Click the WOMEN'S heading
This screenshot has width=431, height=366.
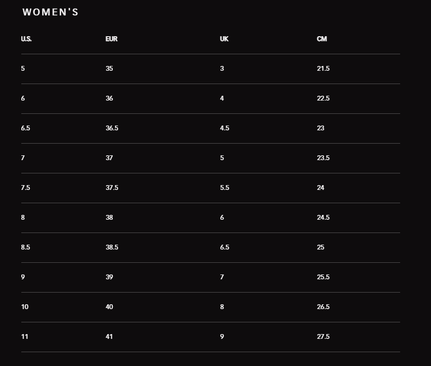coord(51,12)
